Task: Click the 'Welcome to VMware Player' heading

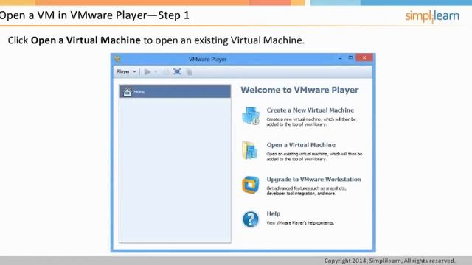Action: pyautogui.click(x=299, y=90)
